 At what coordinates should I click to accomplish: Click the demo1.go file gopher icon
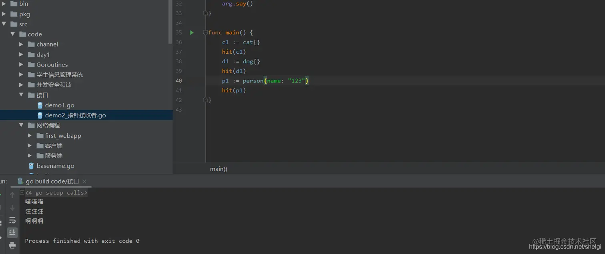pos(40,105)
